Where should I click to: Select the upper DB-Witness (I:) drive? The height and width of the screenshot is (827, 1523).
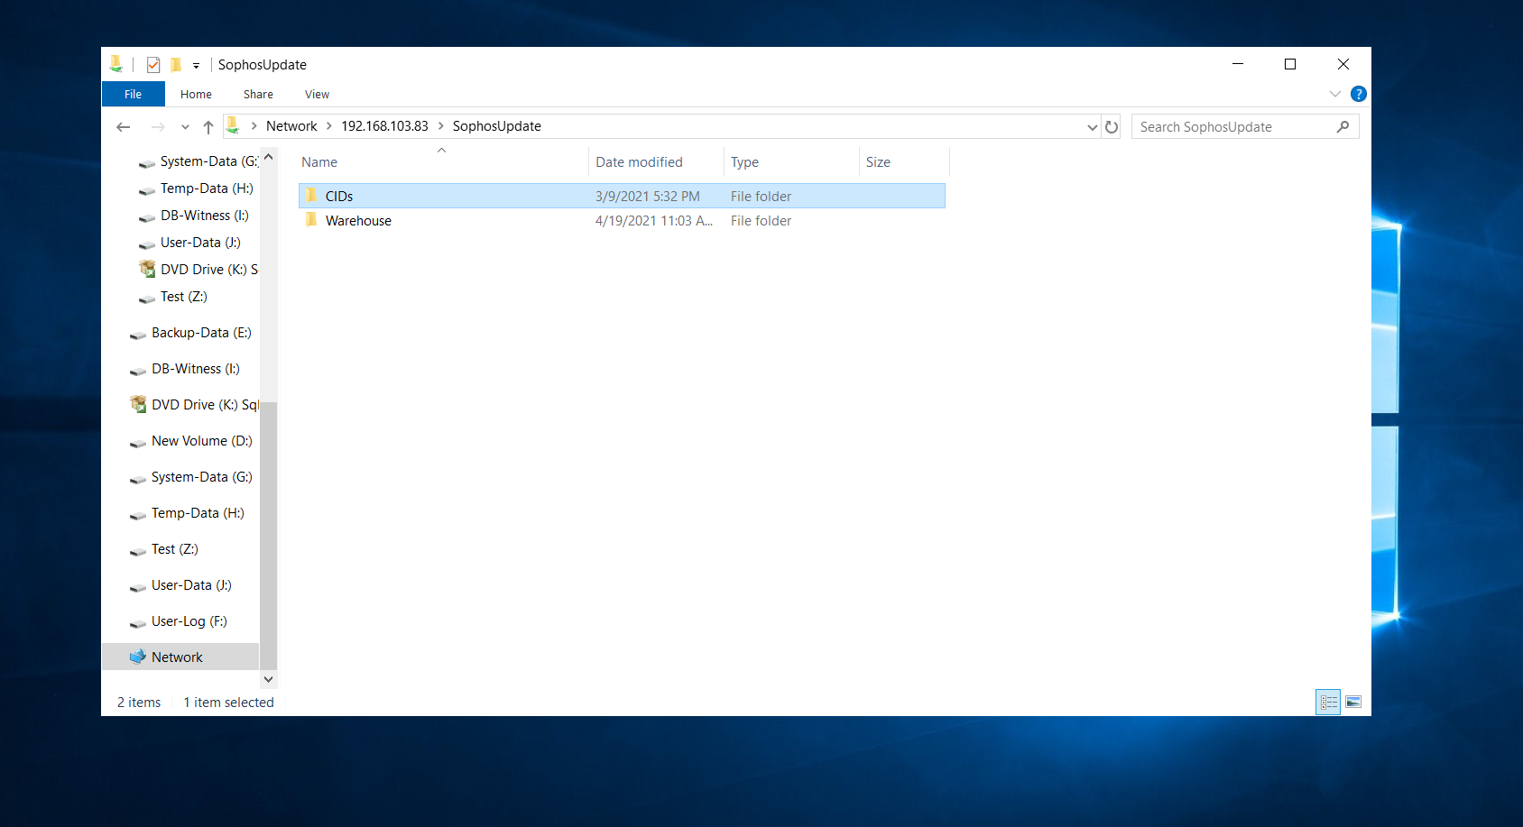[194, 216]
